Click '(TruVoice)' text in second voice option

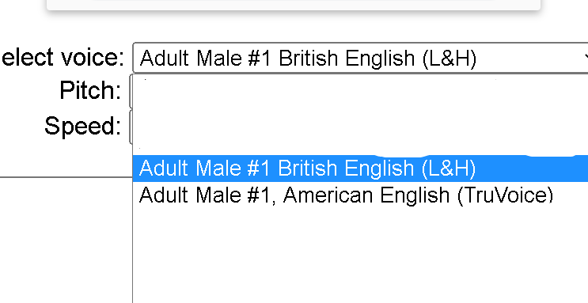pos(505,195)
